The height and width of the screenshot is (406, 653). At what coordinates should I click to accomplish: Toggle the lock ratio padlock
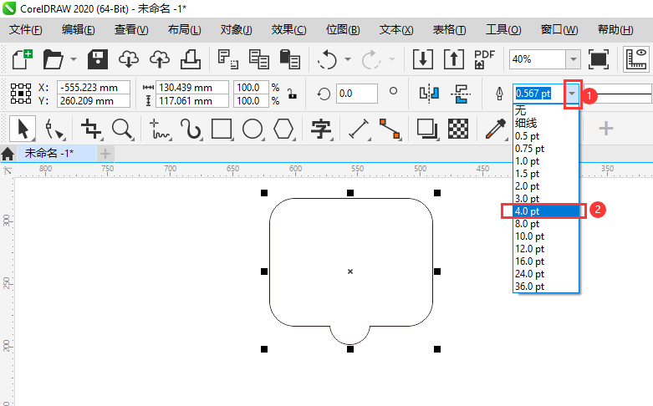[290, 93]
